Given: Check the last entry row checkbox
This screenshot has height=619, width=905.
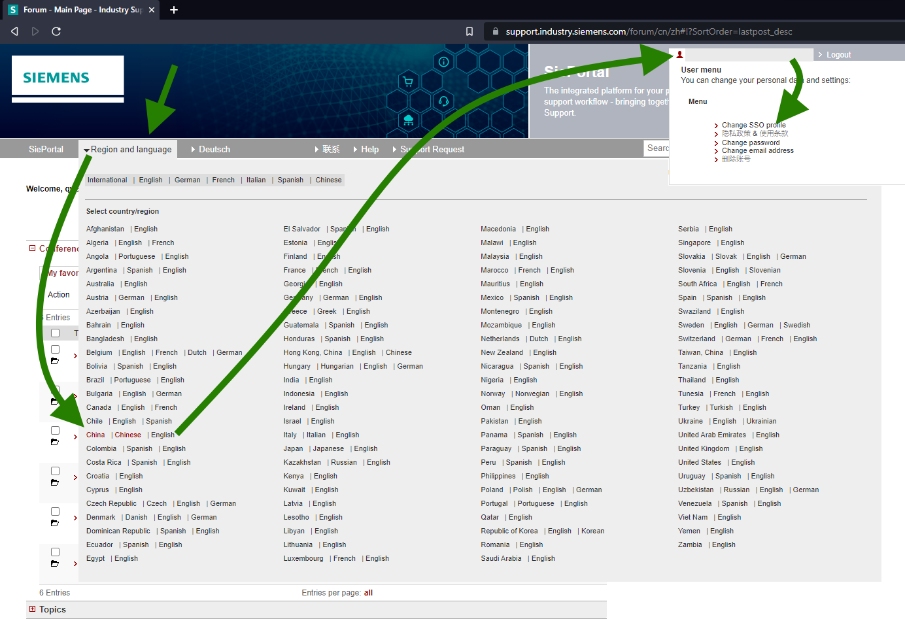Looking at the screenshot, I should tap(56, 552).
